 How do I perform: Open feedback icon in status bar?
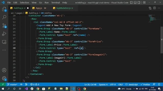(x=154, y=84)
